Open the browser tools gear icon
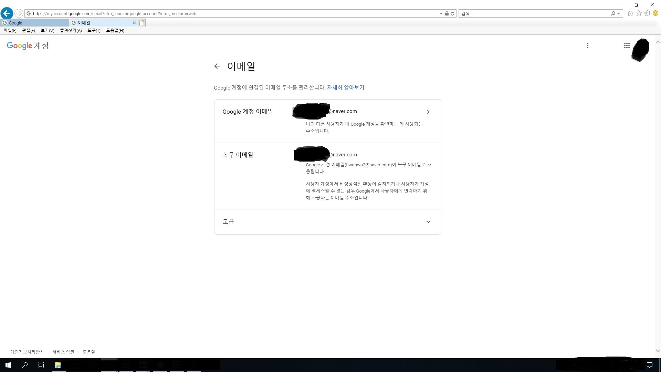 pos(647,13)
